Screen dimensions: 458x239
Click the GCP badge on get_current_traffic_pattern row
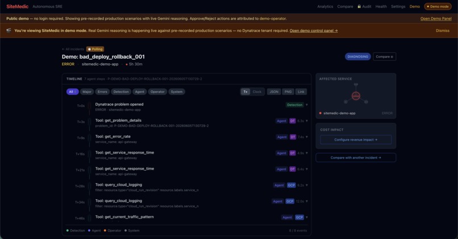[299, 217]
